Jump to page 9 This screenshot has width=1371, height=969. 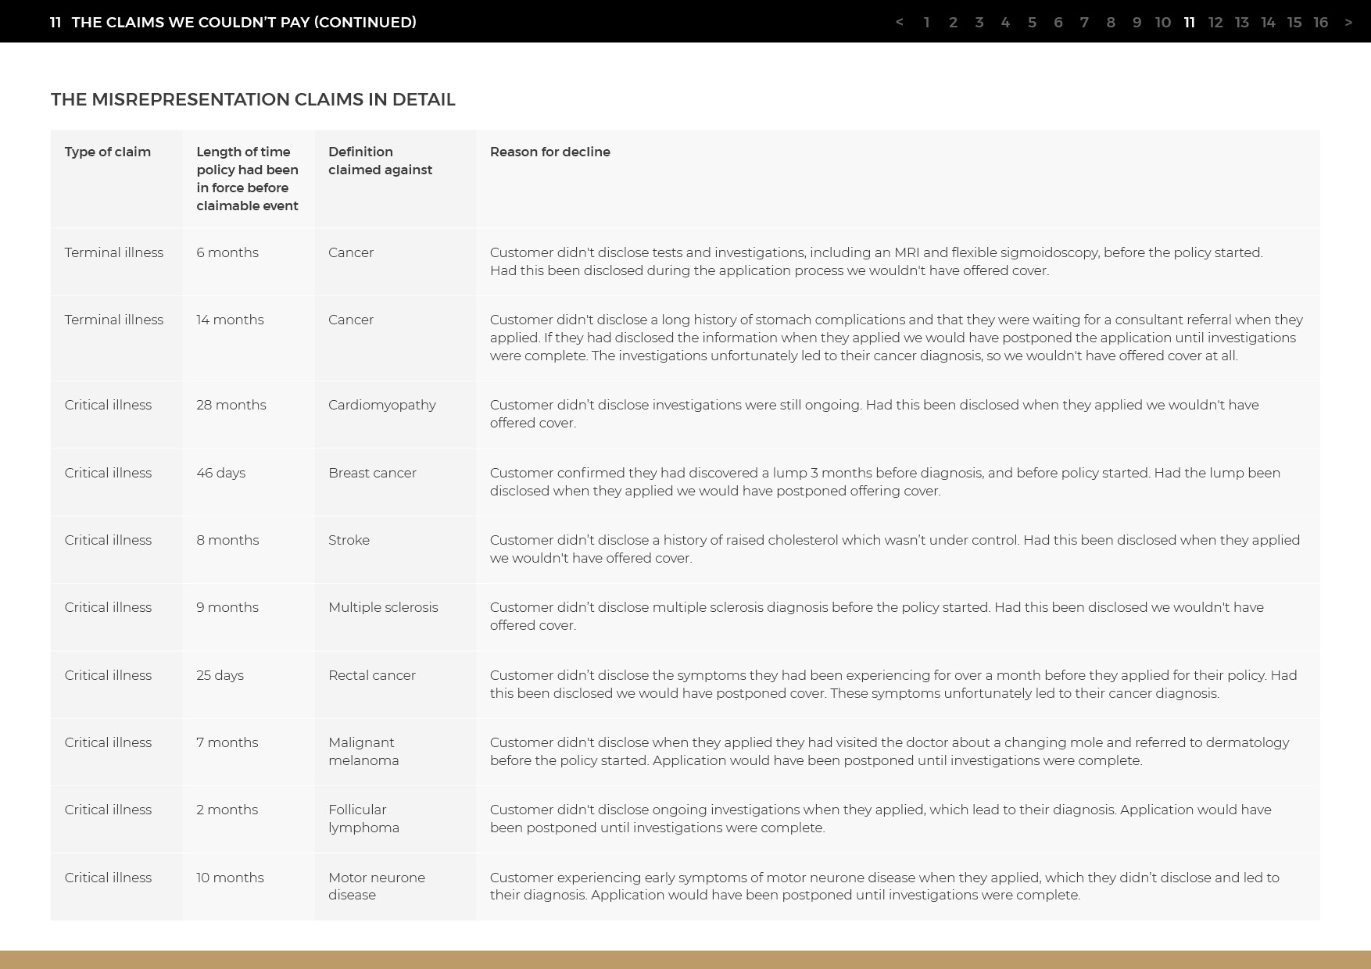pos(1137,23)
